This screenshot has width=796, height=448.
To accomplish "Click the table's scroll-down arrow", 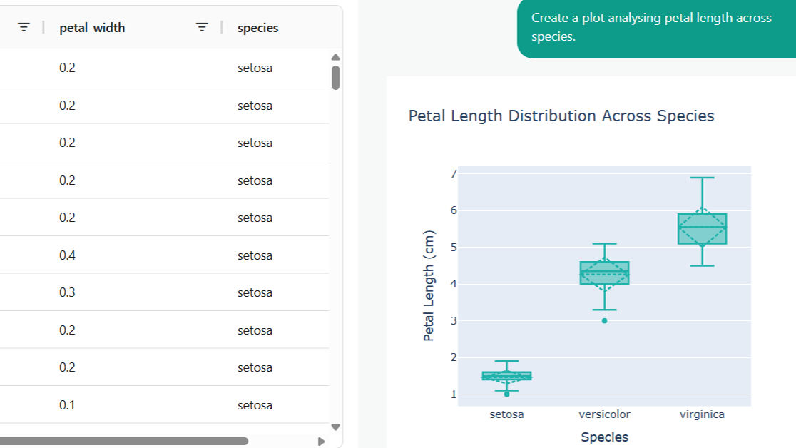I will tap(336, 427).
